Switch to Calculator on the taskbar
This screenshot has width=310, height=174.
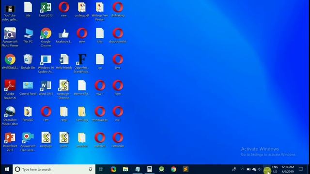pyautogui.click(x=150, y=169)
